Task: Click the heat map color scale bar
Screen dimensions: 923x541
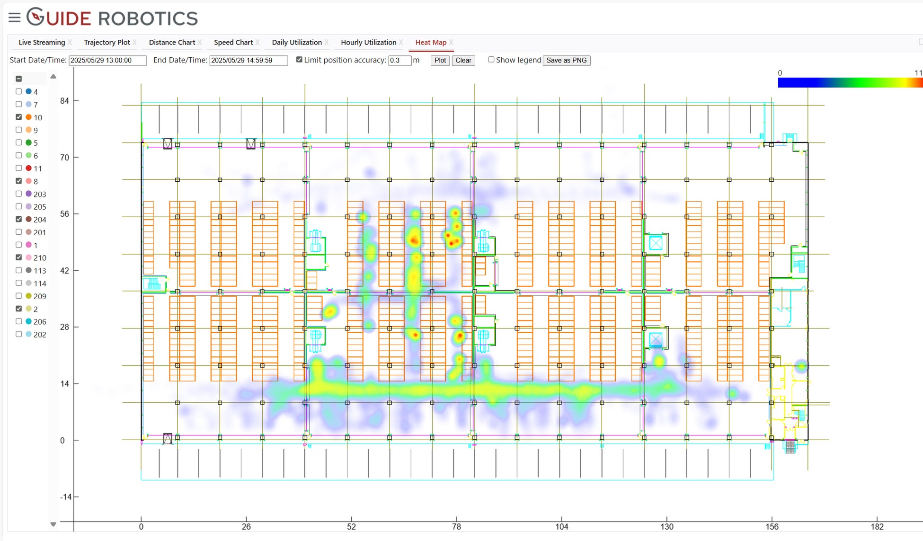Action: (850, 83)
